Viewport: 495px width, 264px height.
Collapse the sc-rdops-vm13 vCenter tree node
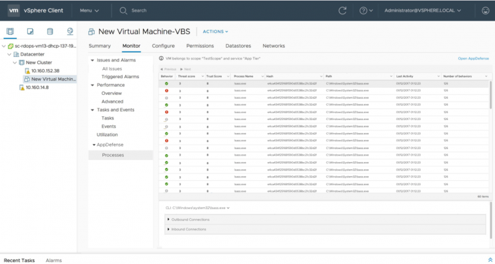[4, 46]
